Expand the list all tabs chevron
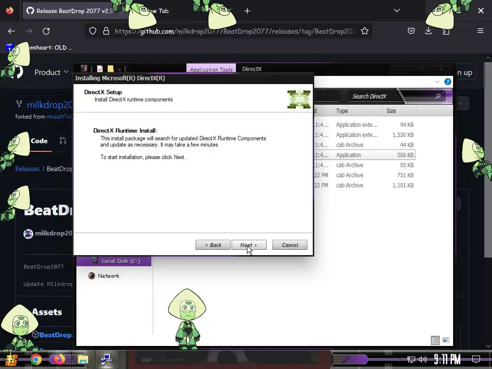Image resolution: width=492 pixels, height=369 pixels. 397,11
